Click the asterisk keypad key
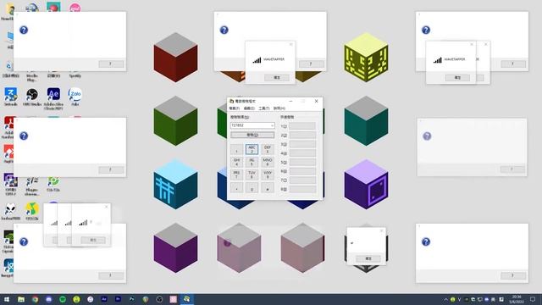Image resolution: width=542 pixels, height=305 pixels. point(236,188)
